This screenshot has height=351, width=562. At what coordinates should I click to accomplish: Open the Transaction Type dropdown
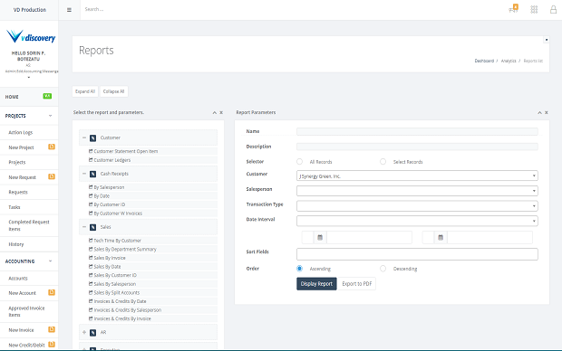point(417,206)
